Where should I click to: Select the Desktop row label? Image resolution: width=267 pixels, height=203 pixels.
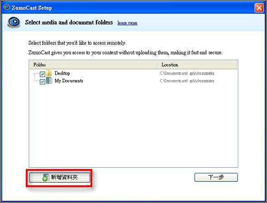point(62,73)
